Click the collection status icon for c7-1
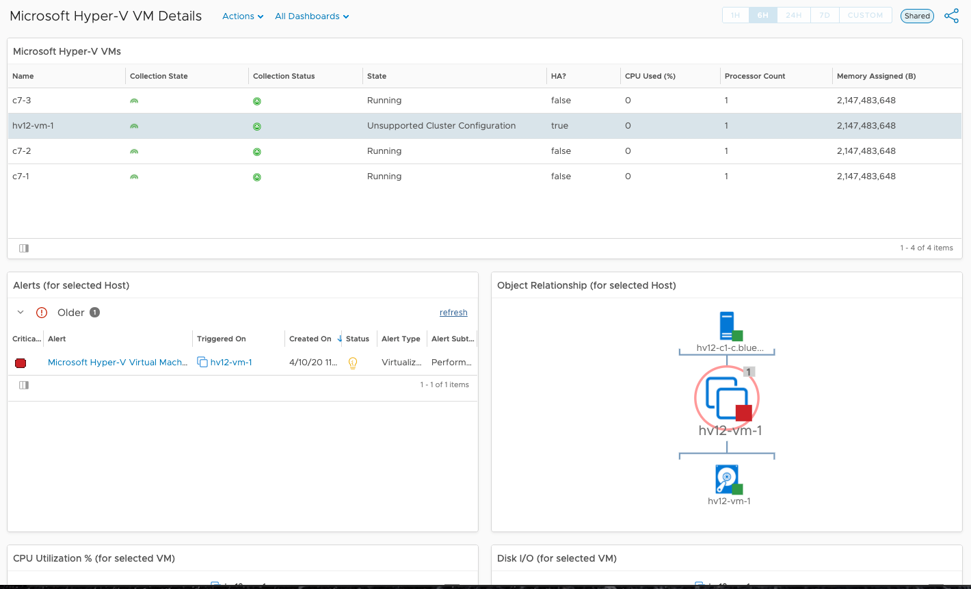971x589 pixels. pyautogui.click(x=257, y=177)
